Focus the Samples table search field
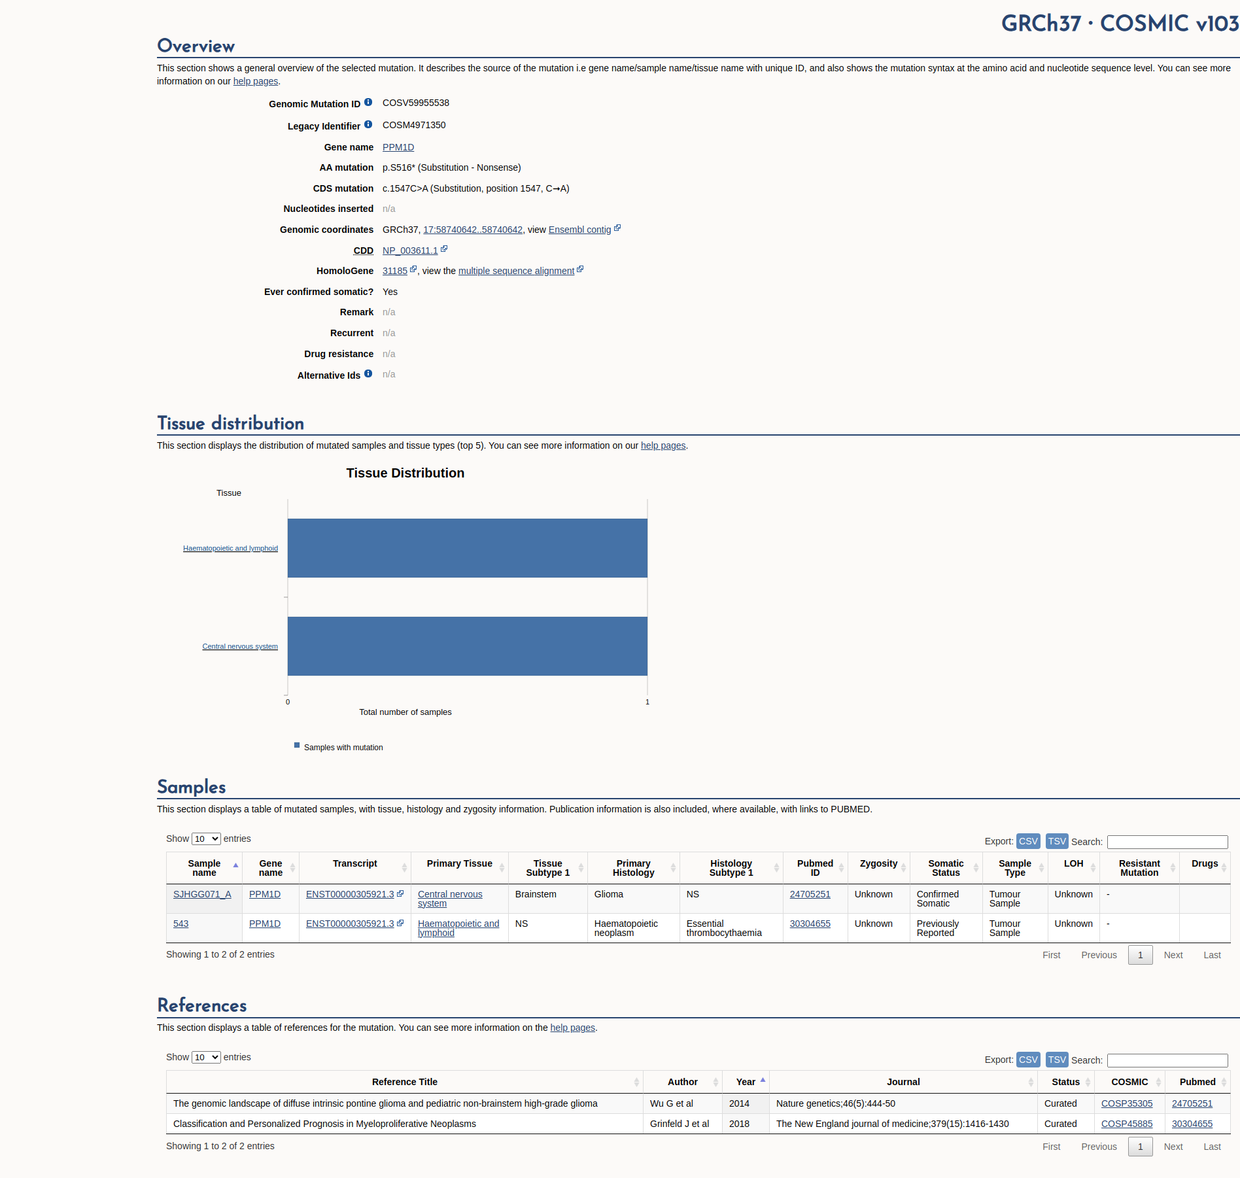 (1167, 842)
